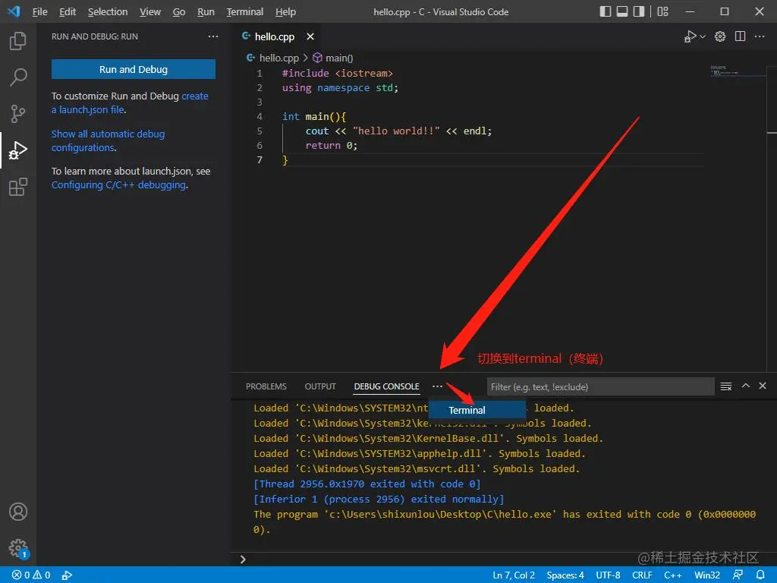Click errors and warnings status item

31,575
